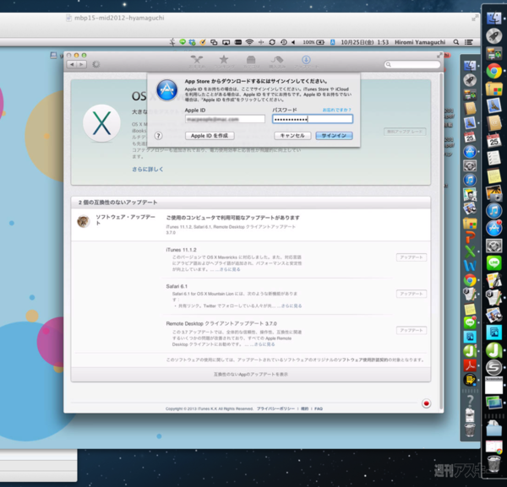Open App Store with red badge in outer dock
This screenshot has width=507, height=487.
pyautogui.click(x=494, y=228)
